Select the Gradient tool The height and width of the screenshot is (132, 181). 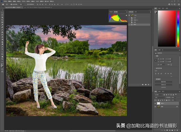pos(2,39)
